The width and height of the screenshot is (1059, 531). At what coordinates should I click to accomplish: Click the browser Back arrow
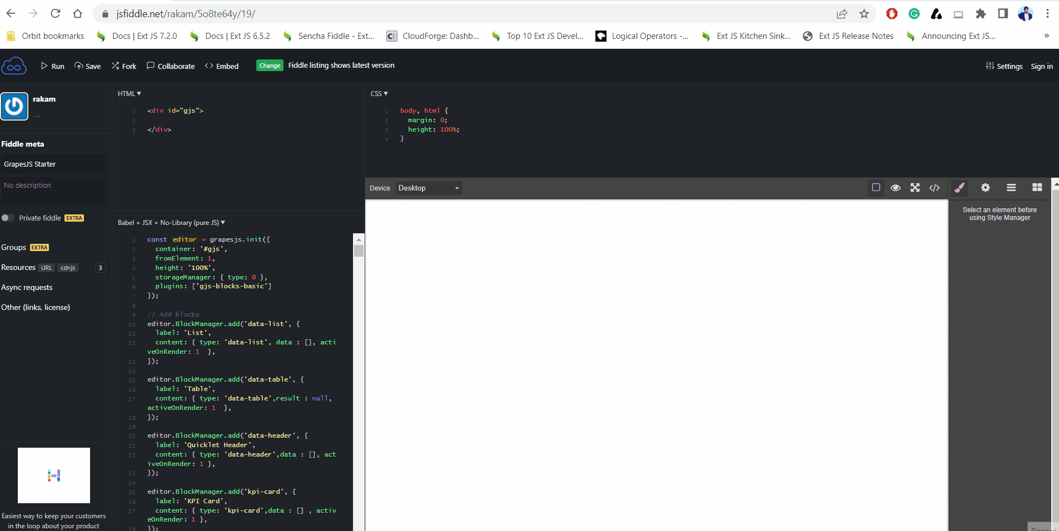(x=11, y=14)
